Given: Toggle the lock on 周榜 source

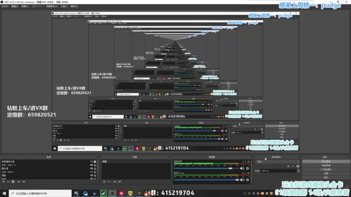Looking at the screenshot, I should 95,176.
